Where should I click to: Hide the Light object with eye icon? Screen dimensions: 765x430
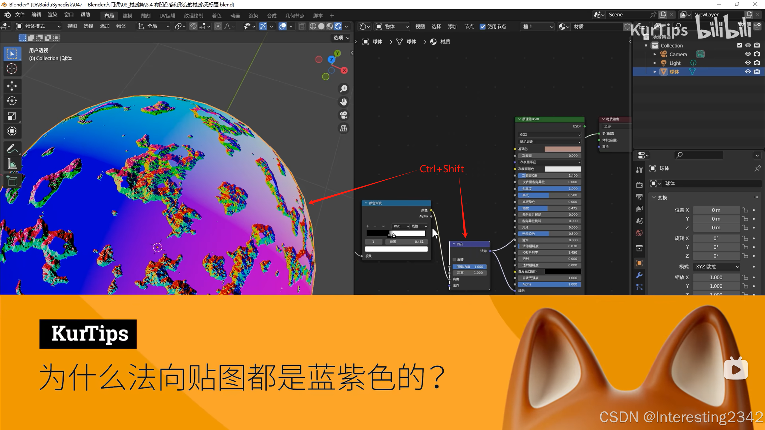pos(748,63)
